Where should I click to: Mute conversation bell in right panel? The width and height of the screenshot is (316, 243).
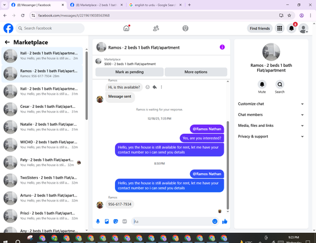tap(262, 85)
